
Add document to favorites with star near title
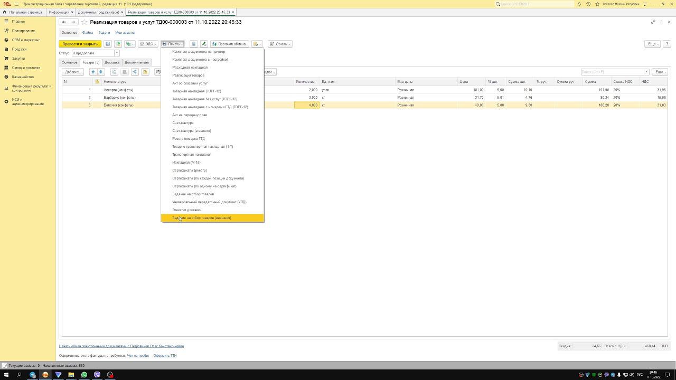(x=84, y=22)
